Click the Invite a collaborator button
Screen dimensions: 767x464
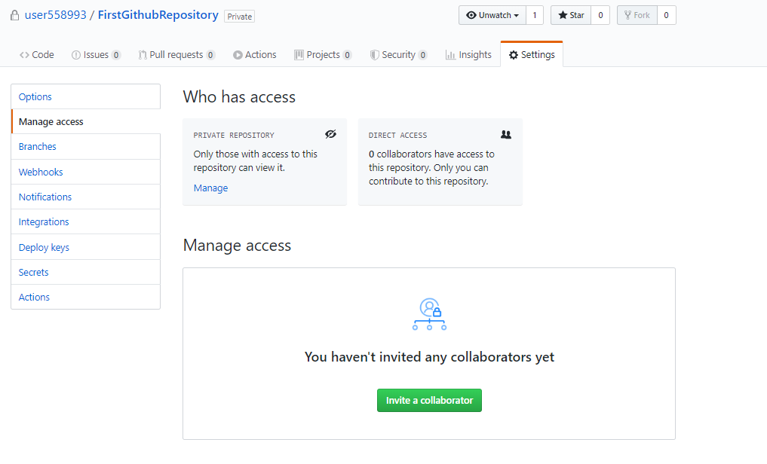429,401
